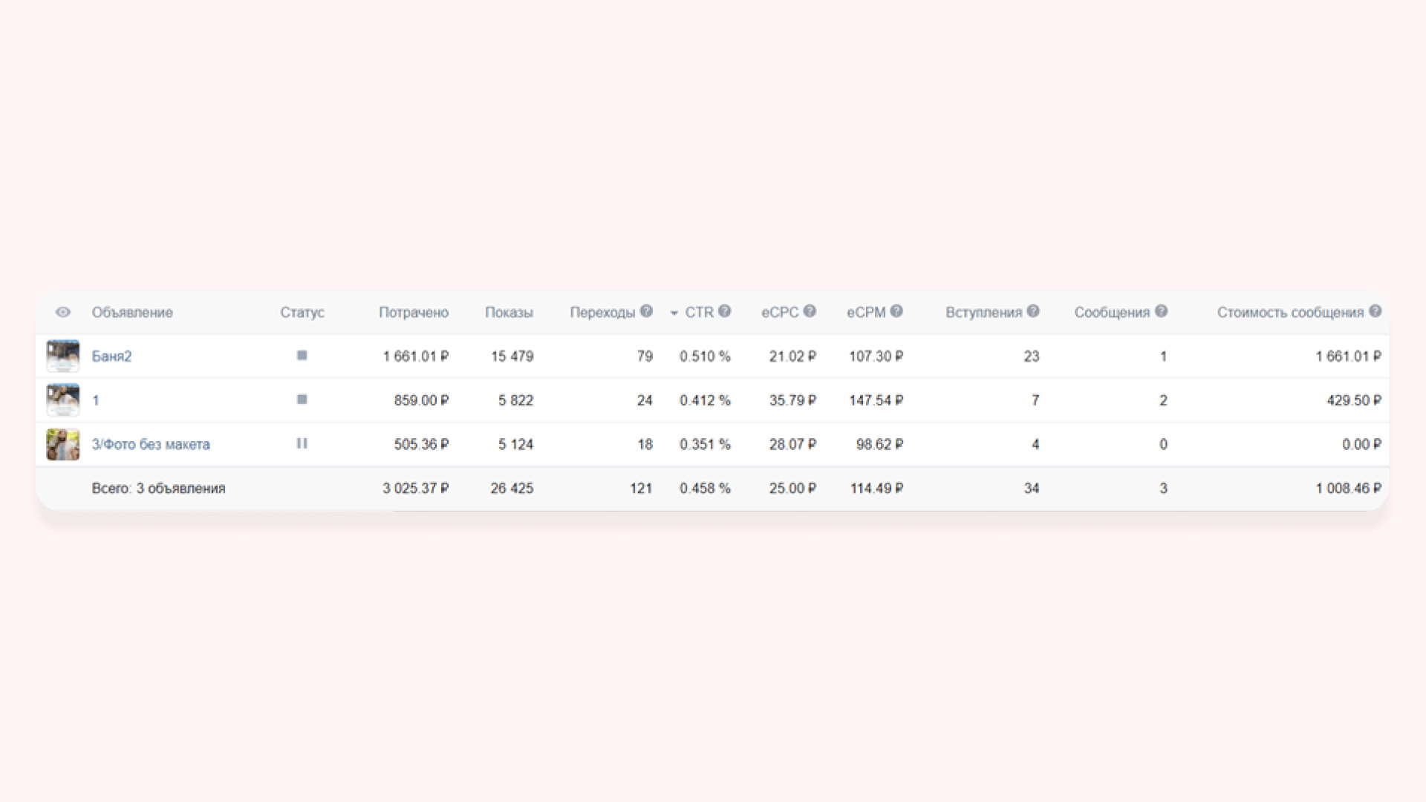Toggle stopped status icon for ad 1
Image resolution: width=1426 pixels, height=802 pixels.
302,400
